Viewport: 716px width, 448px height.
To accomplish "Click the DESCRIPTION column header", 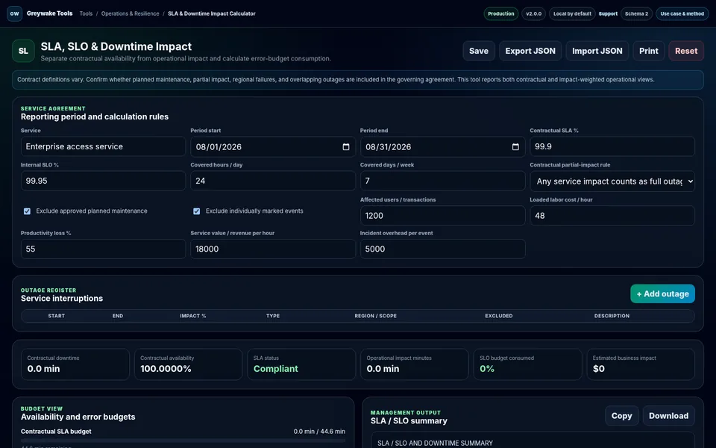I will tap(612, 316).
